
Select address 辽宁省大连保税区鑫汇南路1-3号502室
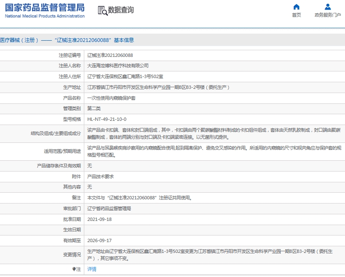click(x=125, y=76)
